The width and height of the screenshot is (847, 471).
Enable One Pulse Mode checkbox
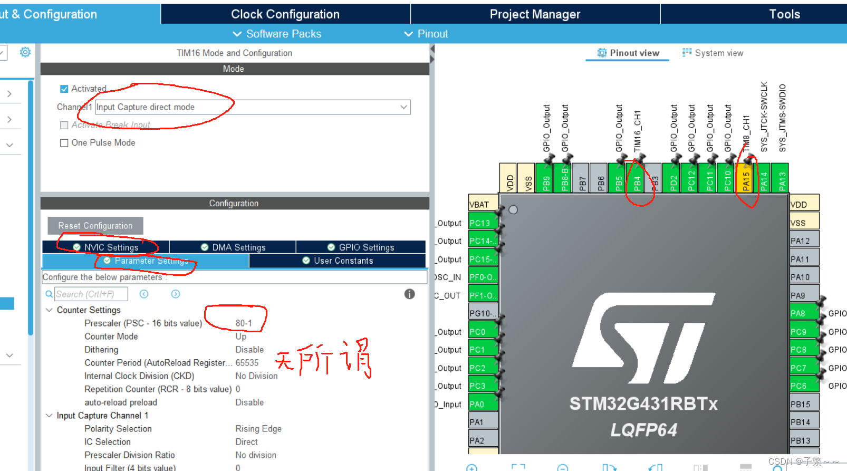point(64,143)
